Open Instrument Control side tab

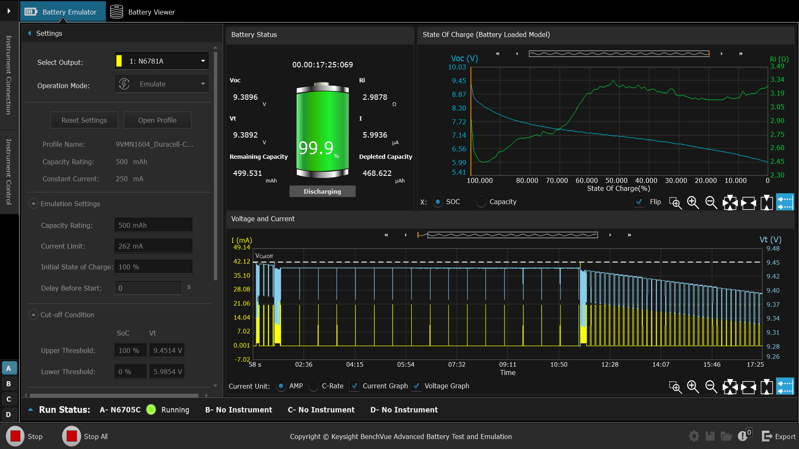coord(8,172)
